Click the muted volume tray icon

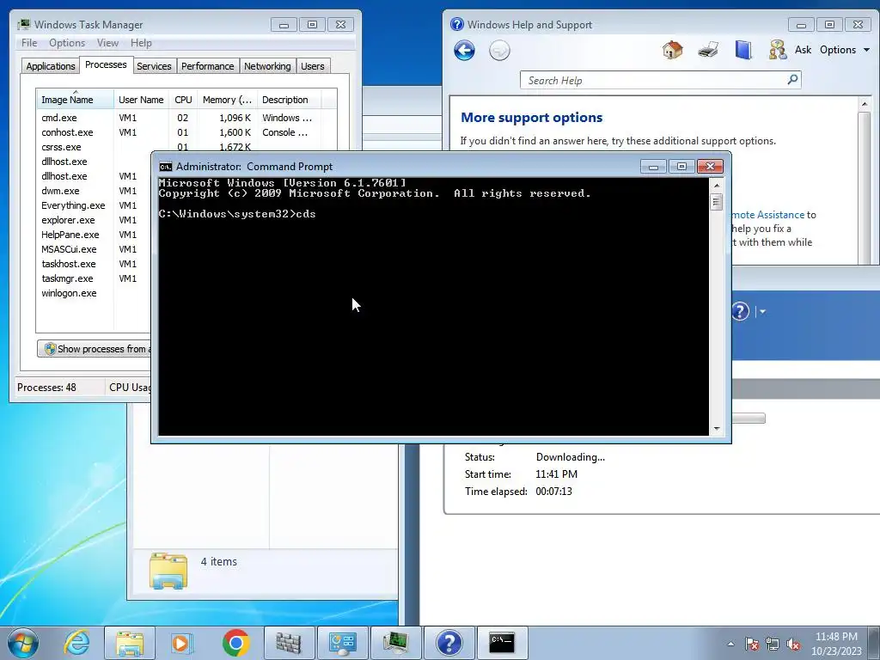(x=793, y=644)
